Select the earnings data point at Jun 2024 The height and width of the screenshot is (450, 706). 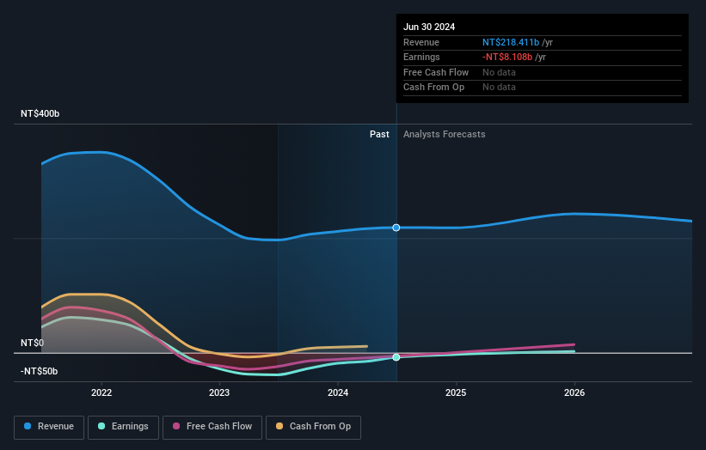pyautogui.click(x=396, y=357)
